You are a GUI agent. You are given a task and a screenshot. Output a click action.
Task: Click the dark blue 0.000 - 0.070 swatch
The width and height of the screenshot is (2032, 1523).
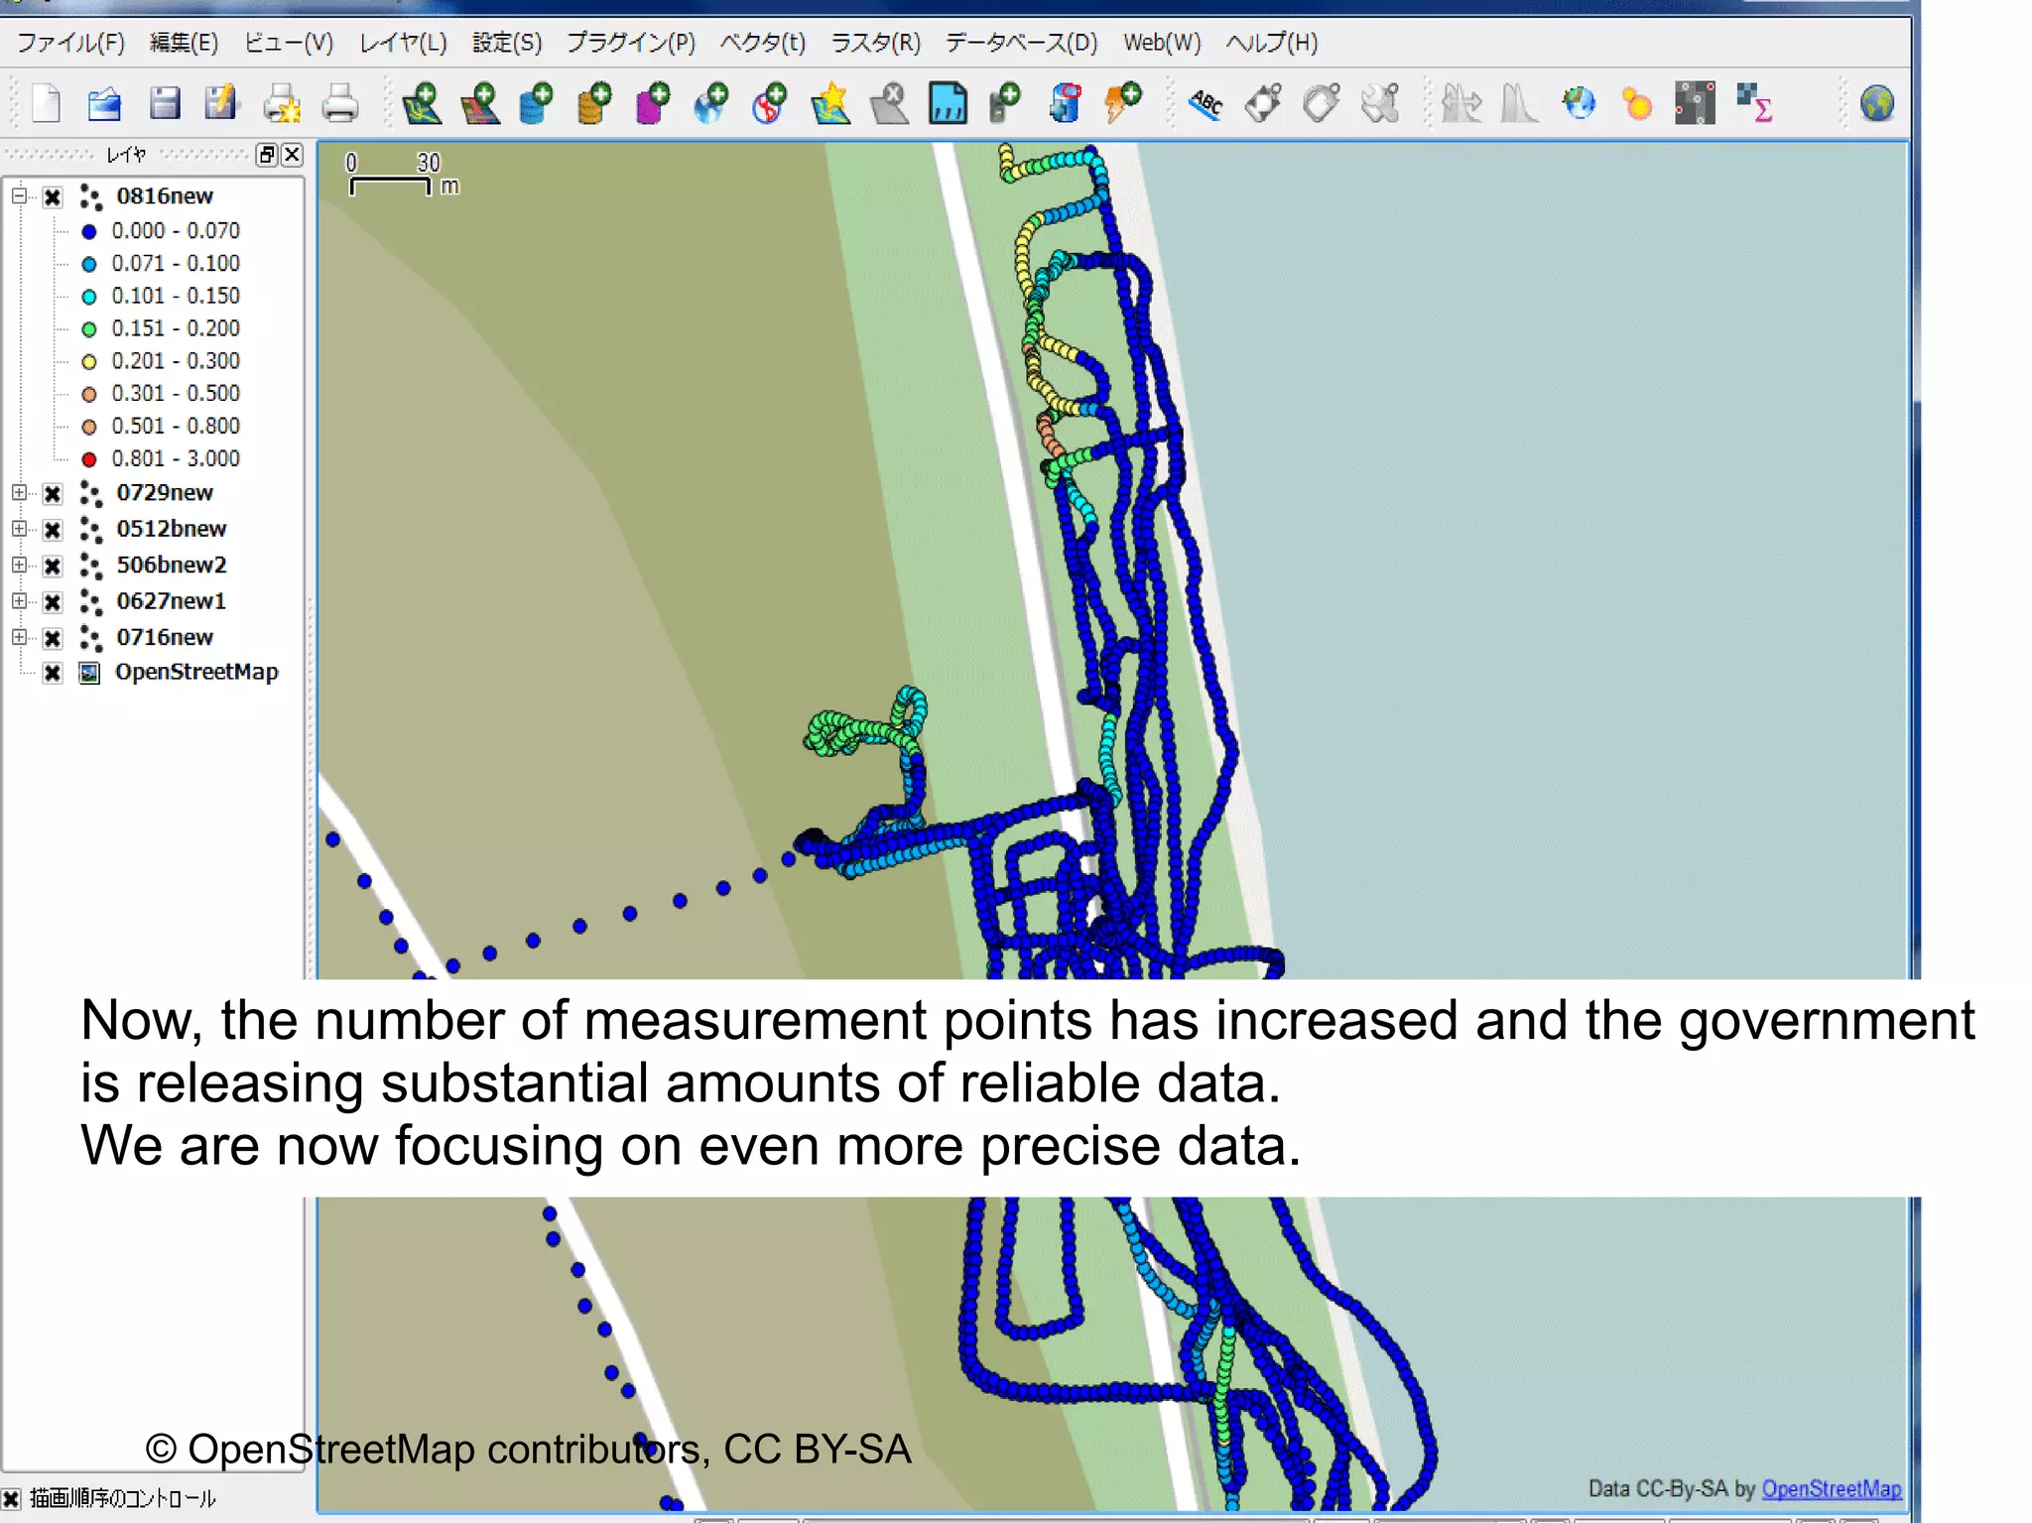(x=89, y=231)
